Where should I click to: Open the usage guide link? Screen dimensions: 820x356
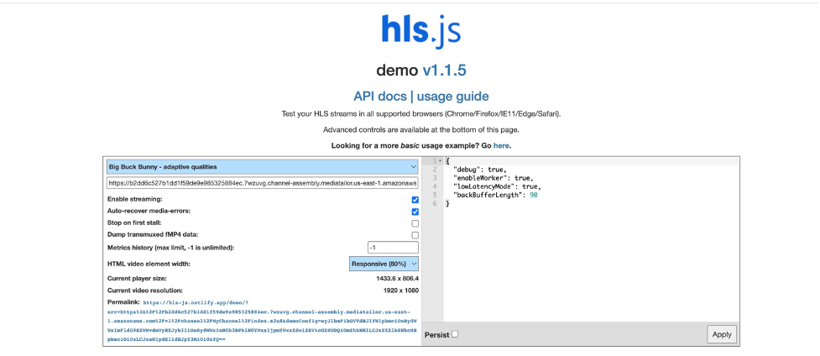tap(453, 97)
